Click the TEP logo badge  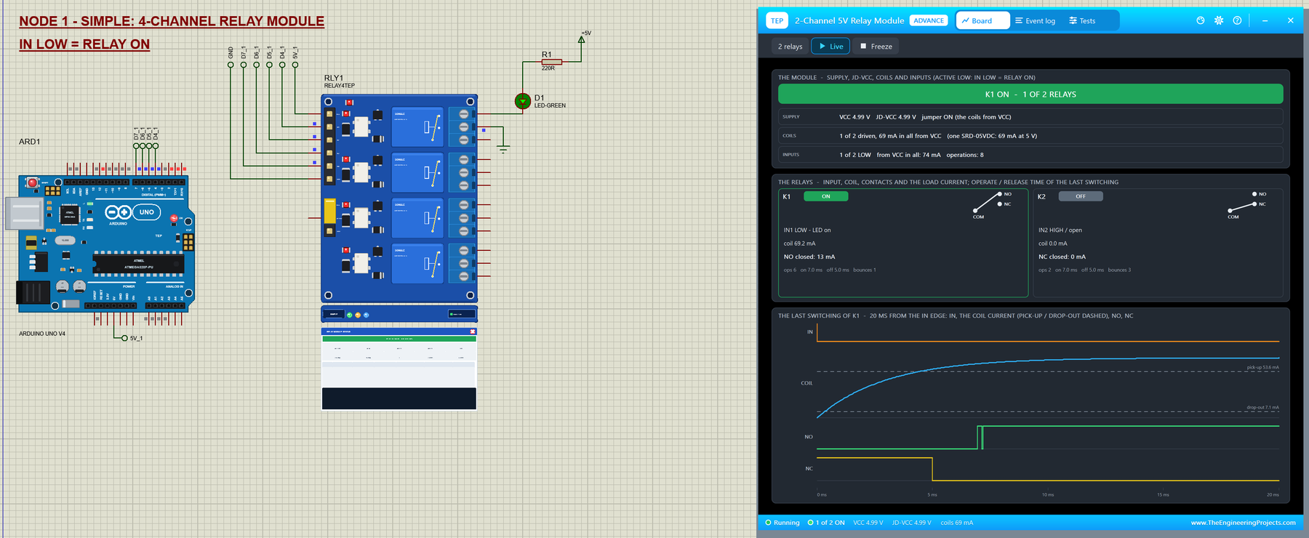pyautogui.click(x=777, y=20)
